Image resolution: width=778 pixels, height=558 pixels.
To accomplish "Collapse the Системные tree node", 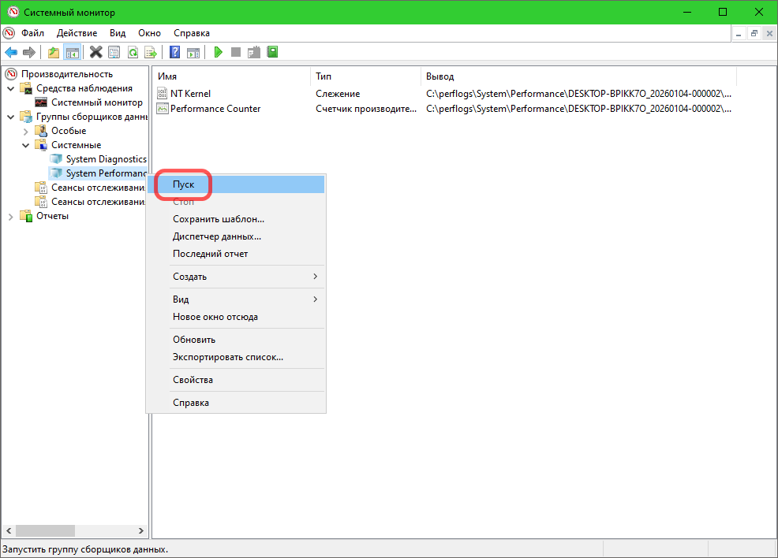I will (25, 145).
